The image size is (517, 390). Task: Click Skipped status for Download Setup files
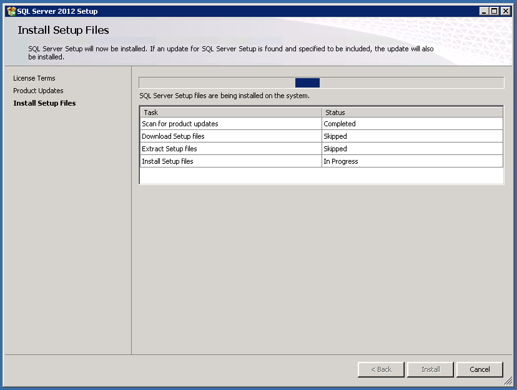tap(413, 136)
